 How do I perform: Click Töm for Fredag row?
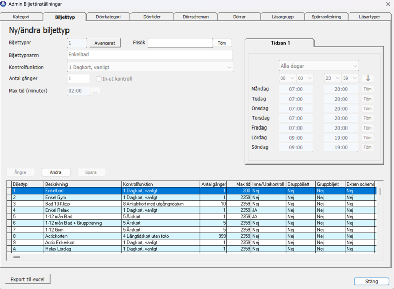pos(368,128)
